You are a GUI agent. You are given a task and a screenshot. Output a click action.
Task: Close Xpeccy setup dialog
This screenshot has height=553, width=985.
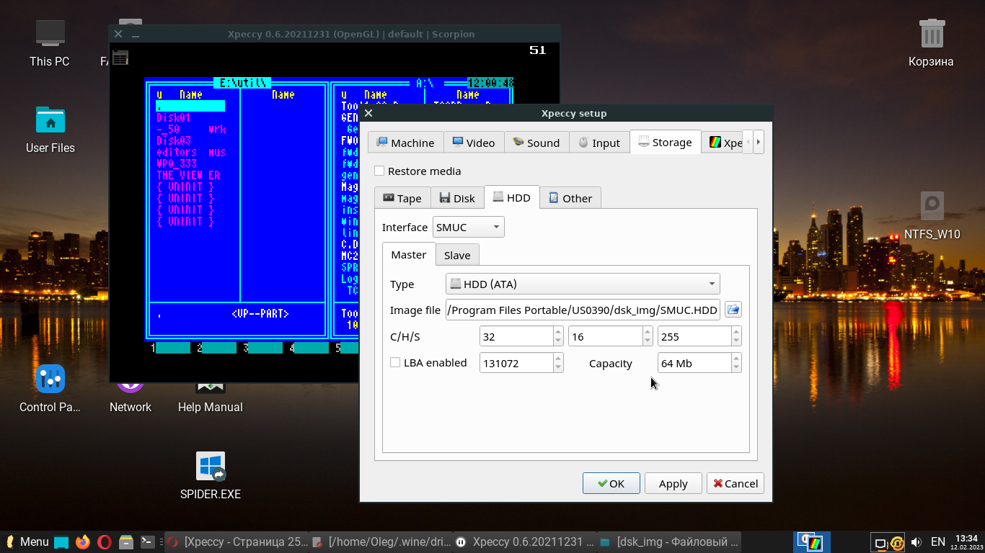coord(368,113)
